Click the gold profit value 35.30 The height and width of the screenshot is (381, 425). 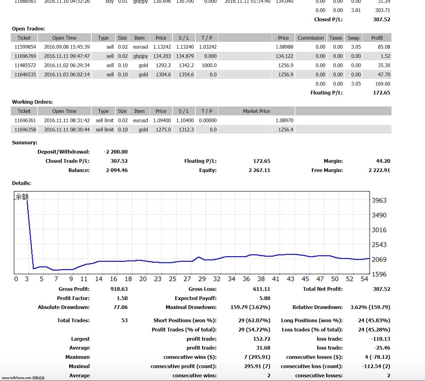coord(384,65)
